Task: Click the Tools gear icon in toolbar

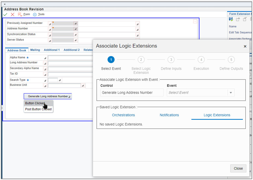Action: (x=35, y=14)
